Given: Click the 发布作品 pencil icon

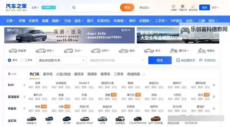Looking at the screenshot, I should [193, 6].
